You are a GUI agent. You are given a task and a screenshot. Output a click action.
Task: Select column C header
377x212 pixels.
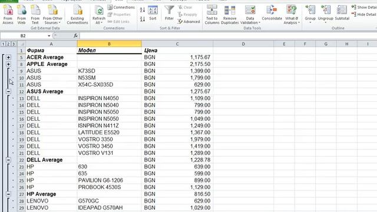(x=177, y=44)
